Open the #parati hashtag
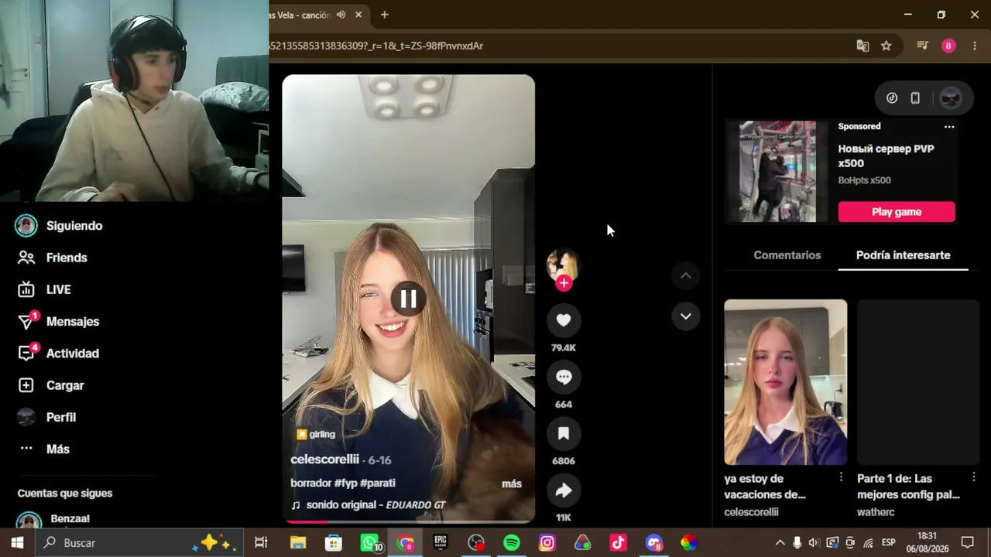The height and width of the screenshot is (557, 991). point(379,483)
